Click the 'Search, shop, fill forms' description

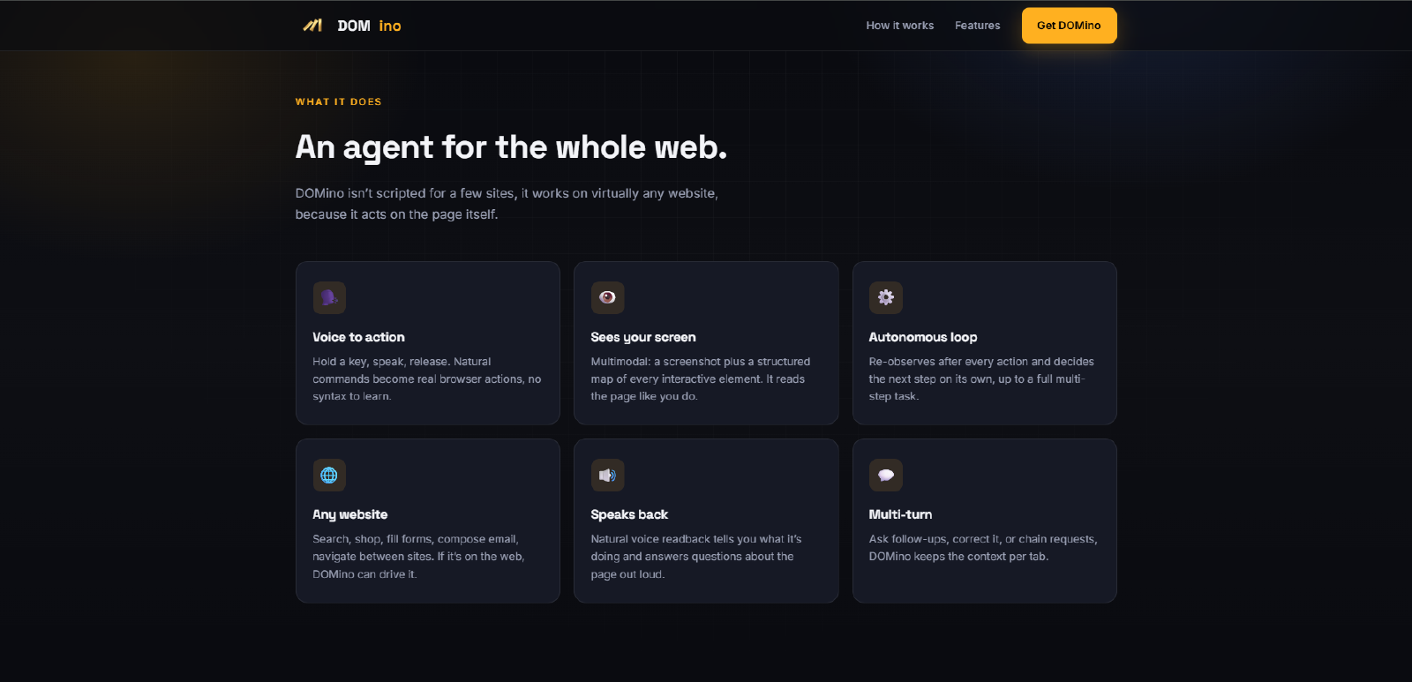[418, 557]
